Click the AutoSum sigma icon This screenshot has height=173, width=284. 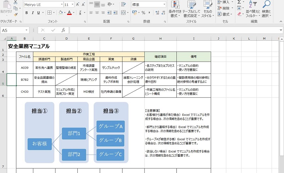point(239,2)
